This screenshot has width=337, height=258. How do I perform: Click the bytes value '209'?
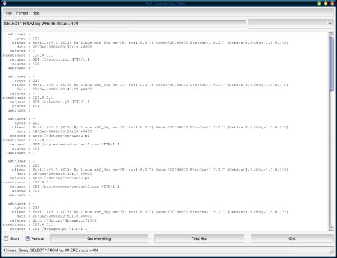pos(36,39)
